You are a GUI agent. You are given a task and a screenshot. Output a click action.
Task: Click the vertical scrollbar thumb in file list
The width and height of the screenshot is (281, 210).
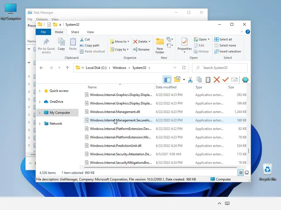(248, 151)
